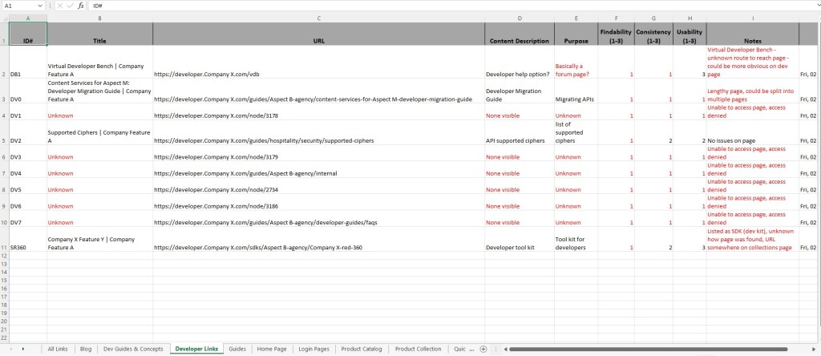Select the Notes header cell
The height and width of the screenshot is (356, 821).
[752, 41]
